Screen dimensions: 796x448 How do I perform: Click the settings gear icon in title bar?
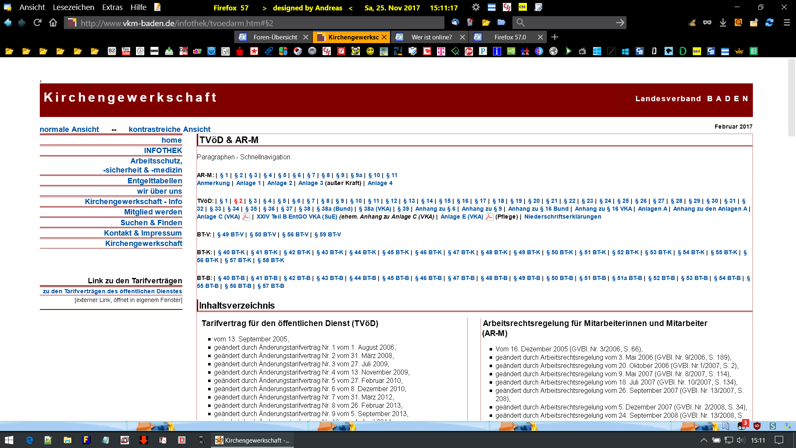(x=476, y=7)
